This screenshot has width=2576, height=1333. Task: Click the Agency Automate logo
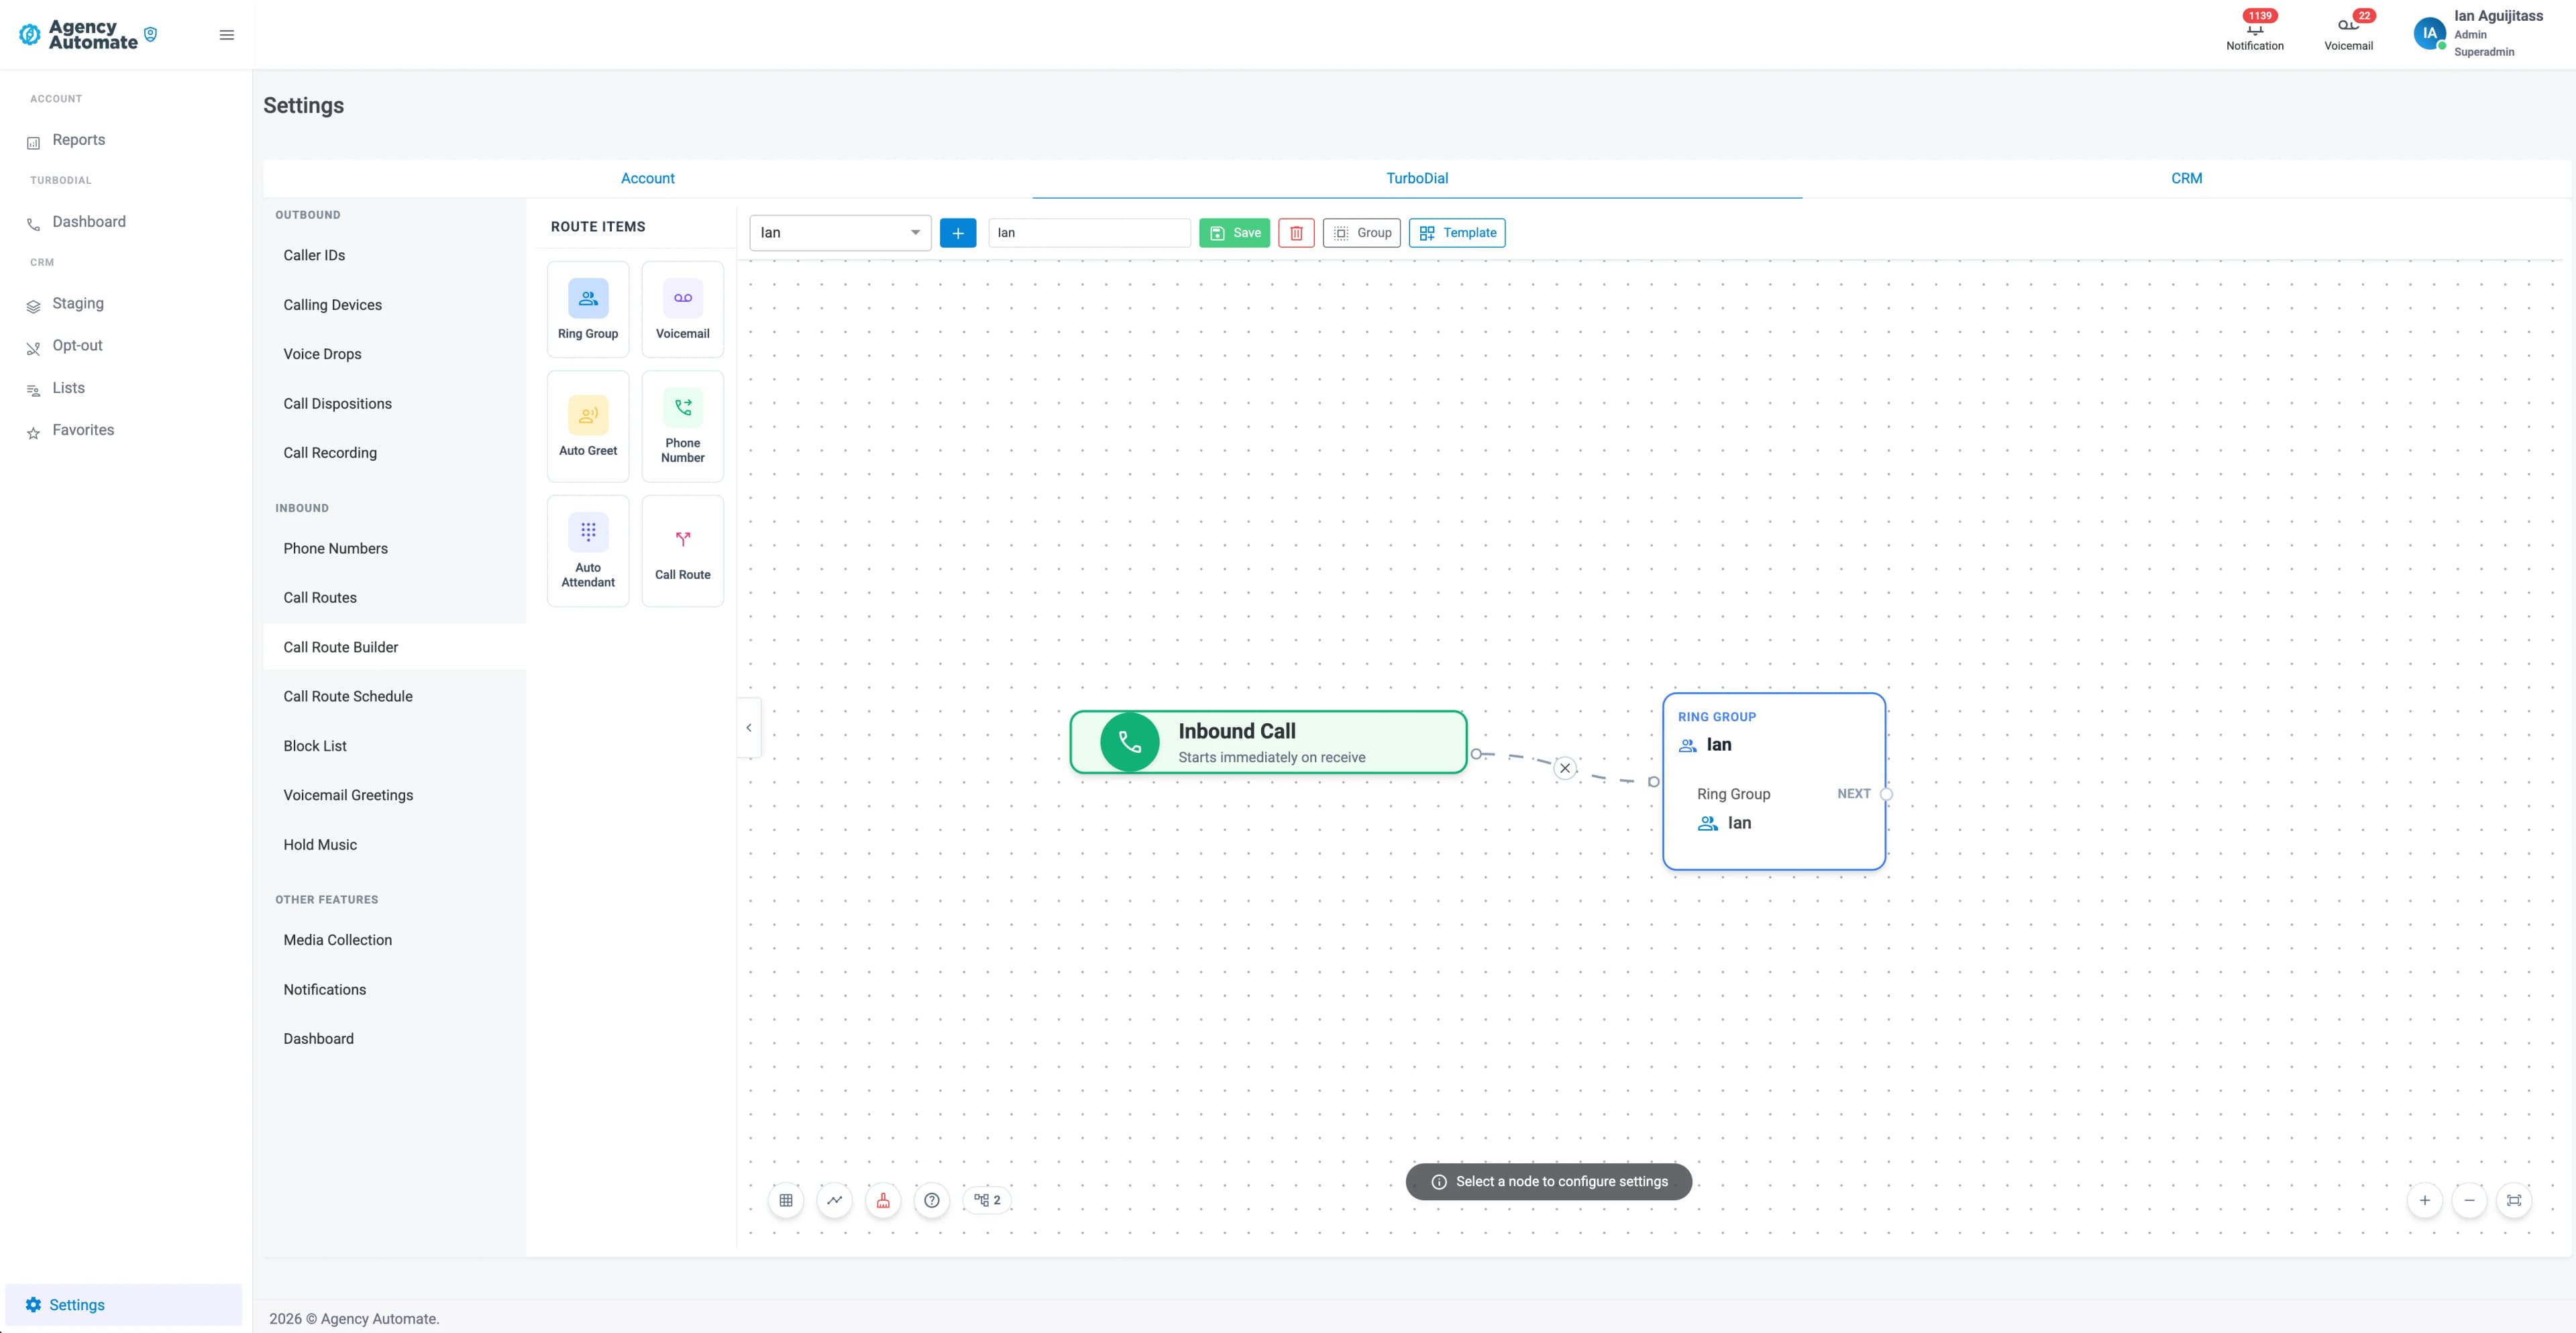pyautogui.click(x=88, y=35)
